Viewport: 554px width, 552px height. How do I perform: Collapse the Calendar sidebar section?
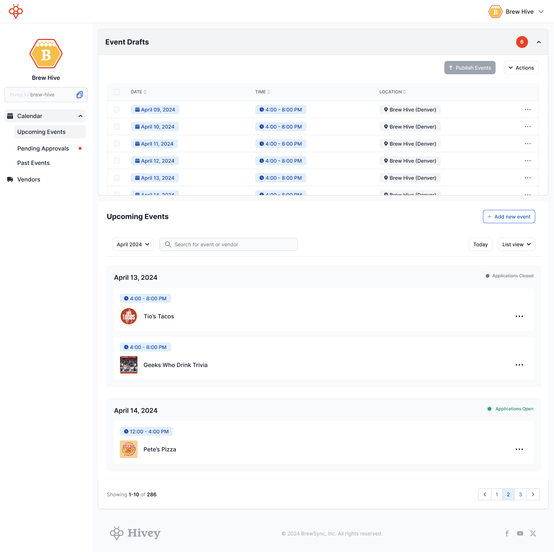coord(80,116)
